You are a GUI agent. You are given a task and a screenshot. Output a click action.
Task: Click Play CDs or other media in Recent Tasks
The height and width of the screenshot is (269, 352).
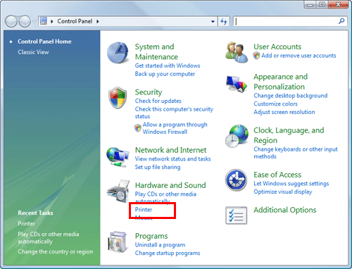click(49, 238)
